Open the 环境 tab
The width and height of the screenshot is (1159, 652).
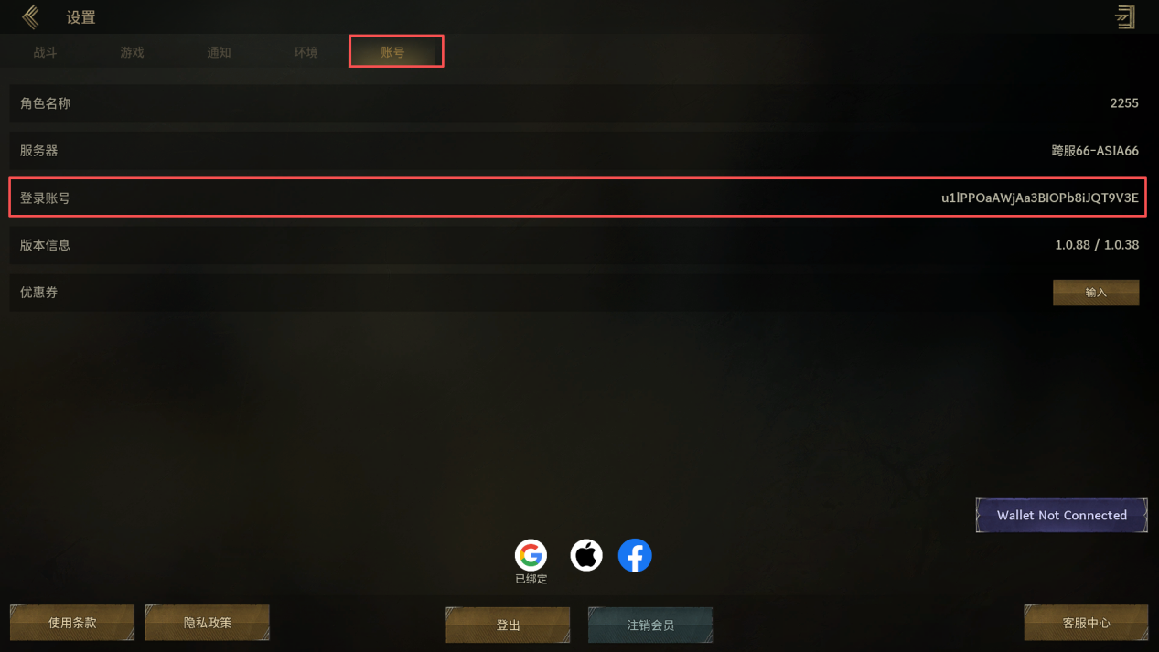pyautogui.click(x=306, y=52)
